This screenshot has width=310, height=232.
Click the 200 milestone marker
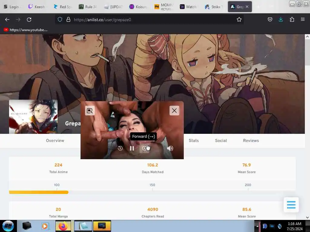(248, 185)
